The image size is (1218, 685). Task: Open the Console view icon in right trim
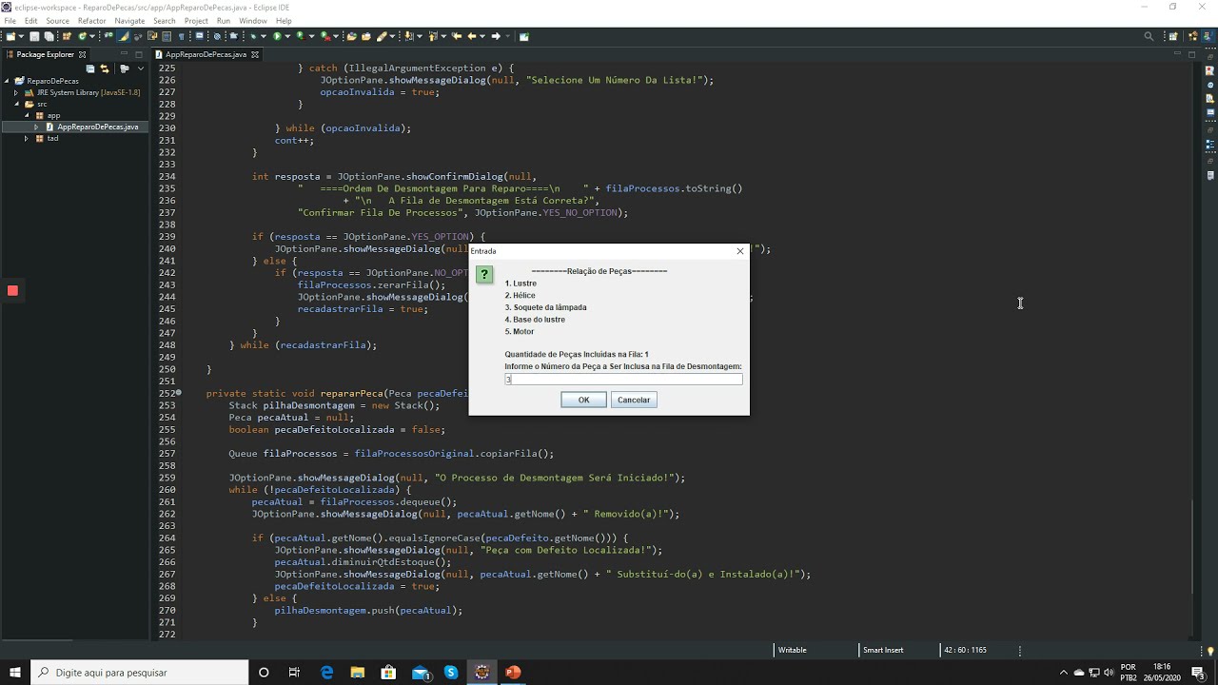click(1210, 112)
